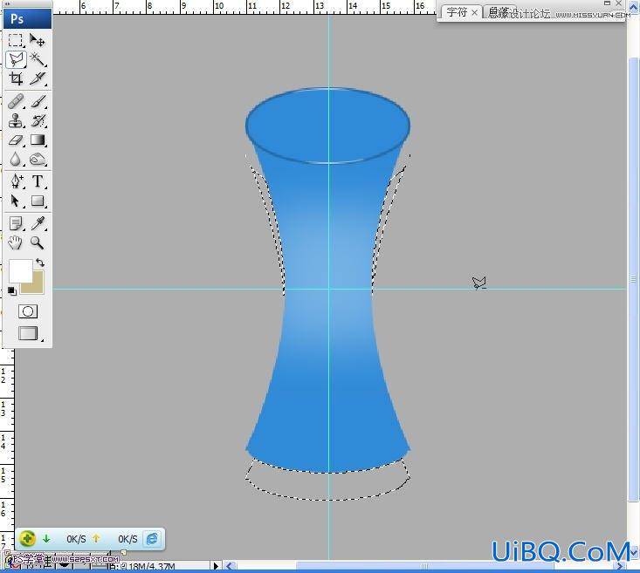Select the Hand tool
Screen dimensions: 640x573
(x=16, y=242)
